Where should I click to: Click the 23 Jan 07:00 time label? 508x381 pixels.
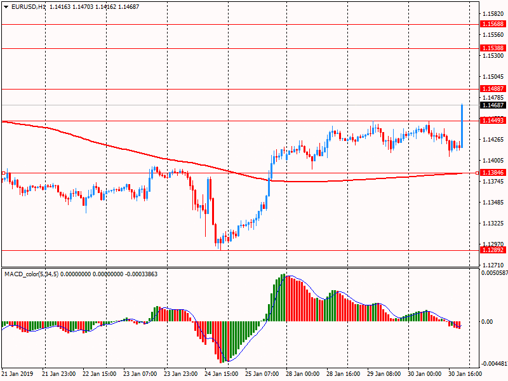(x=140, y=374)
